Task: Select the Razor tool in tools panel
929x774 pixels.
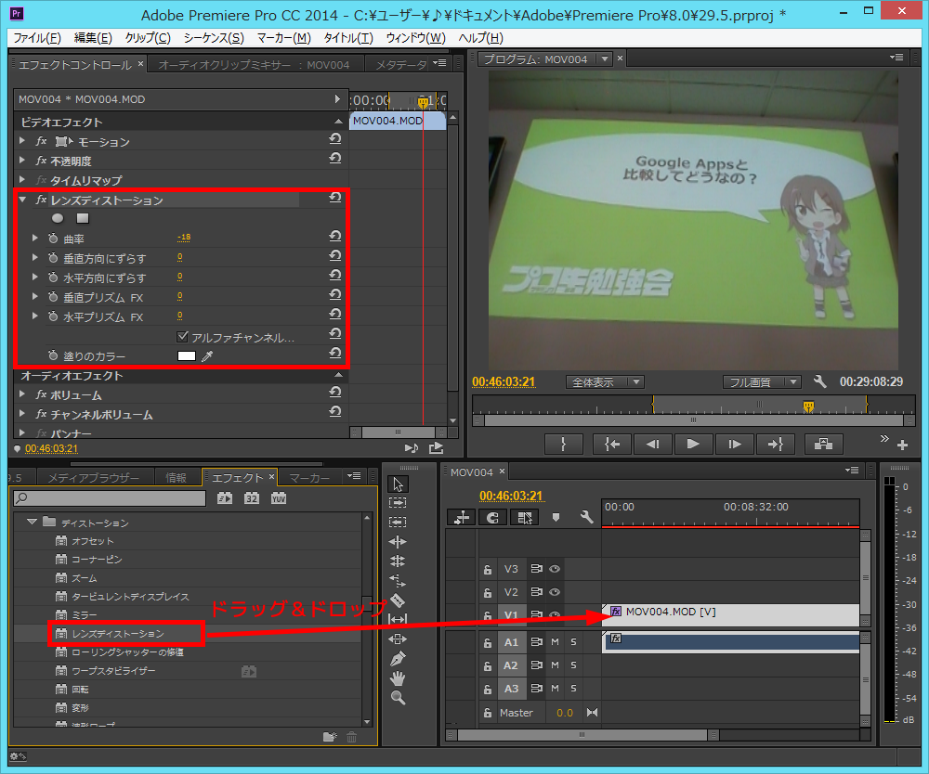Action: (398, 600)
